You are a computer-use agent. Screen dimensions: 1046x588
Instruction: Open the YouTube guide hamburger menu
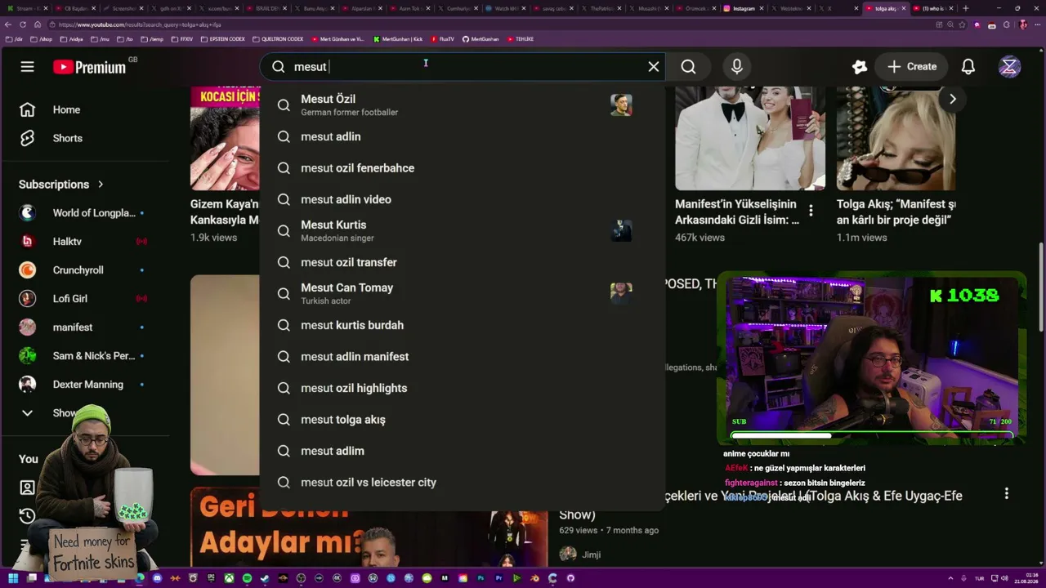point(28,67)
